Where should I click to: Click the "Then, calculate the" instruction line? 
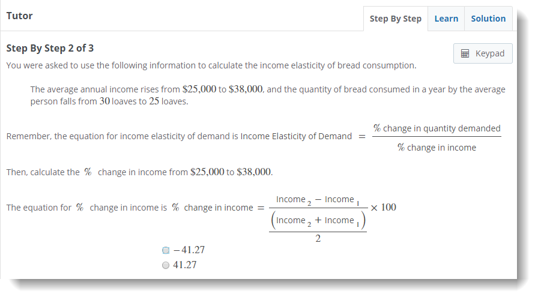[43, 172]
